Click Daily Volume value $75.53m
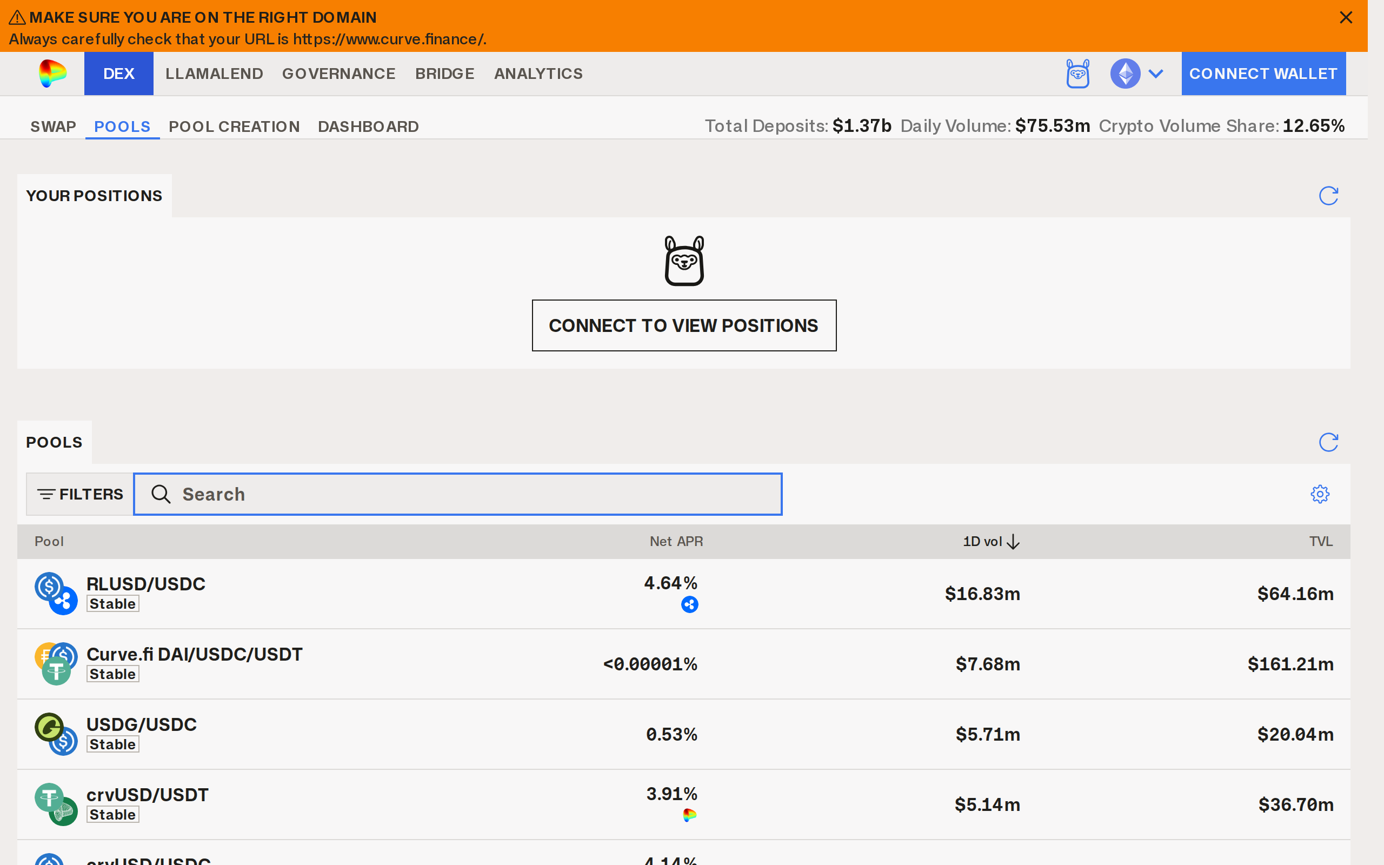 click(1053, 126)
